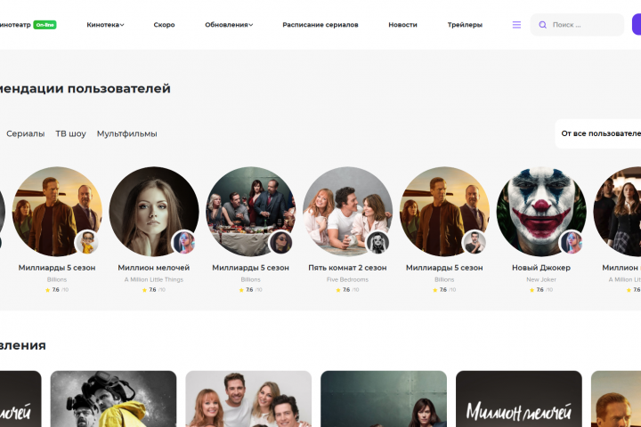The height and width of the screenshot is (427, 641).
Task: Focus the Поиск search field
Action: click(577, 25)
